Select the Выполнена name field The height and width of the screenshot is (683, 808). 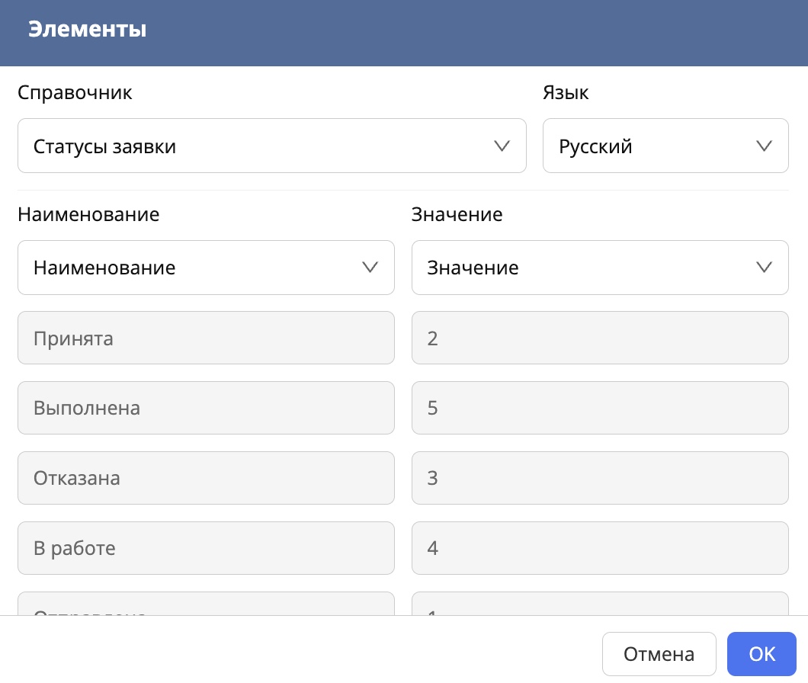[206, 408]
